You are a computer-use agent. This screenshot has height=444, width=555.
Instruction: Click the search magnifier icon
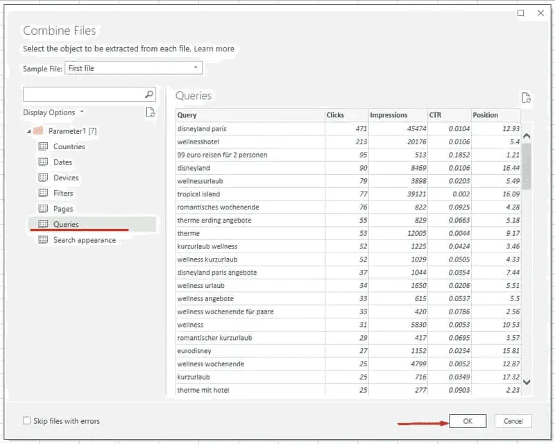pyautogui.click(x=148, y=94)
